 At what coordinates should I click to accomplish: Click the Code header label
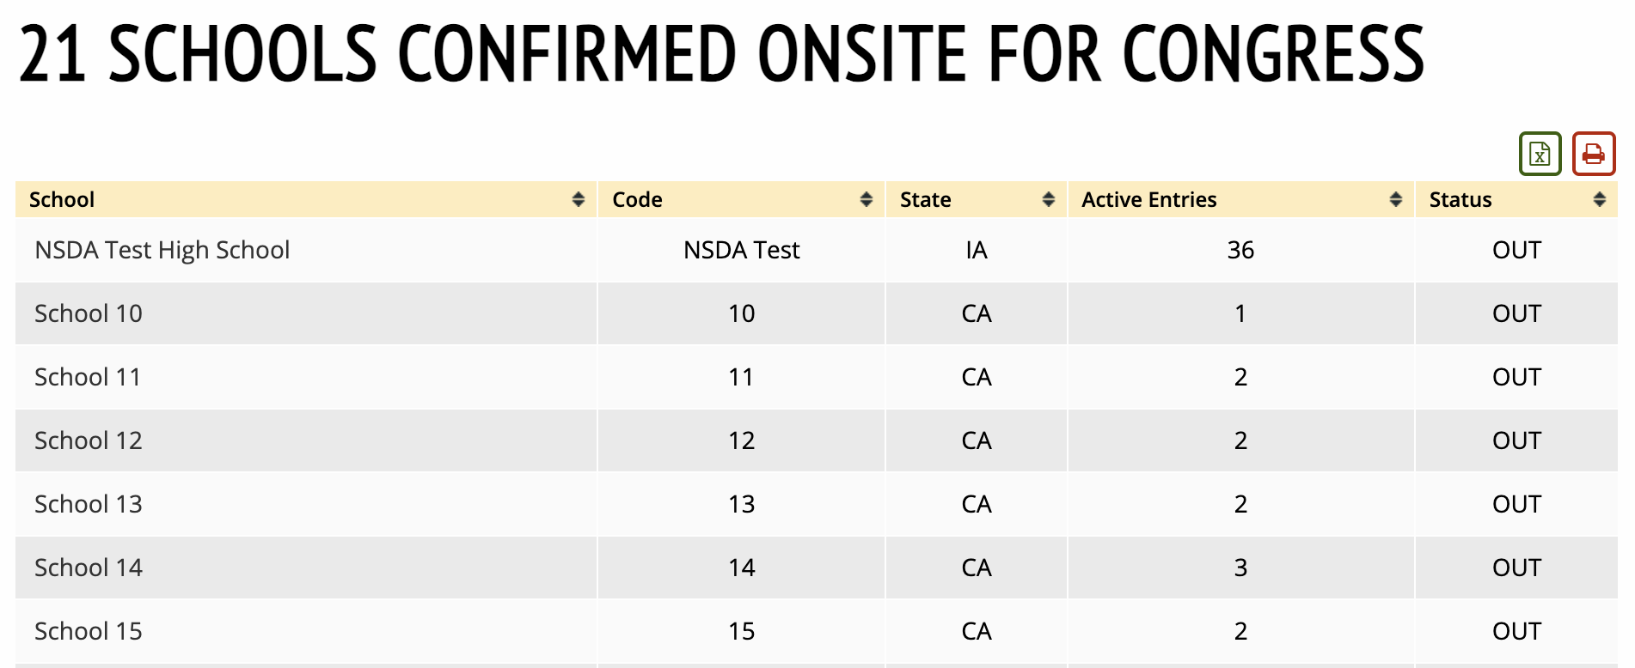[x=637, y=199]
